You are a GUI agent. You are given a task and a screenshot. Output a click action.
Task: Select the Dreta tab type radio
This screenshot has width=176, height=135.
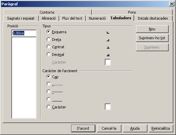[49, 39]
